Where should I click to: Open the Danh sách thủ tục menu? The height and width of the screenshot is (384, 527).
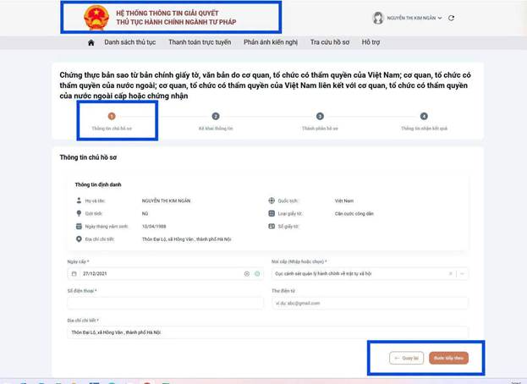130,42
